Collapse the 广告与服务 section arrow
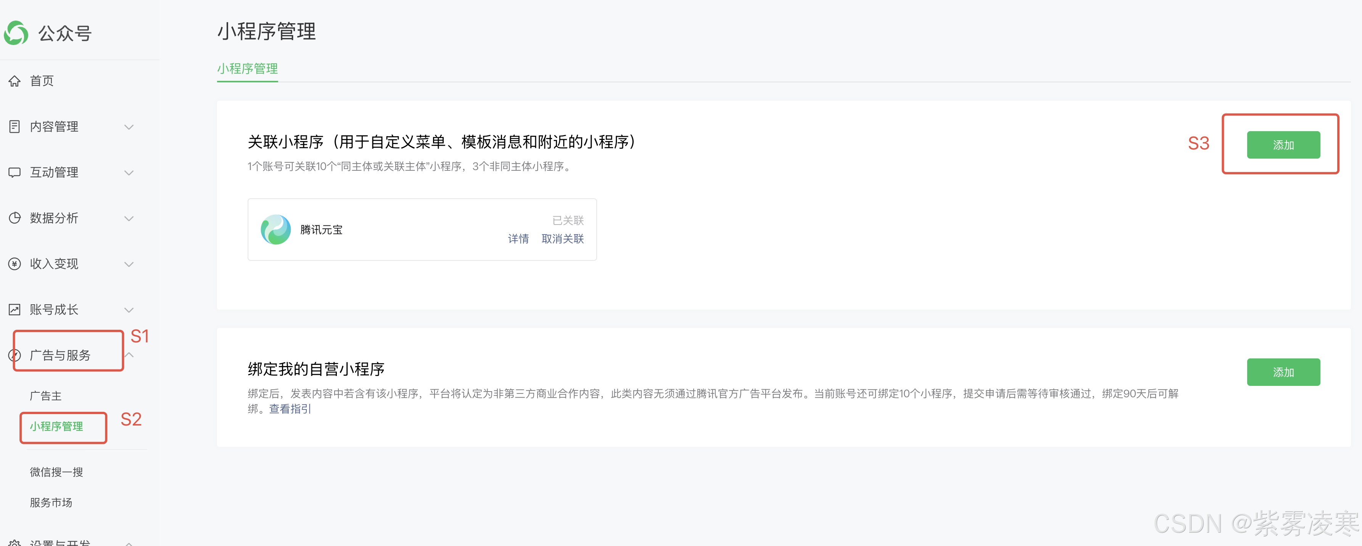 129,355
